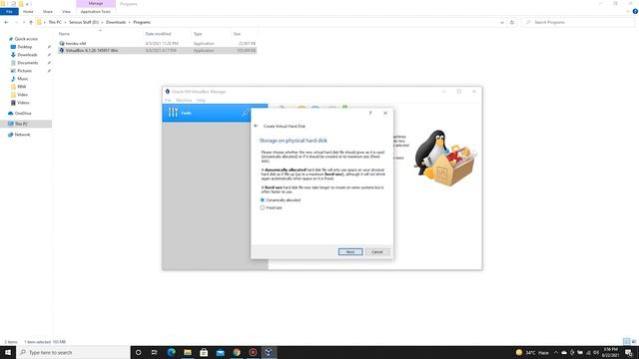
Task: Select the Dynamically allocated radio option
Action: pos(281,199)
